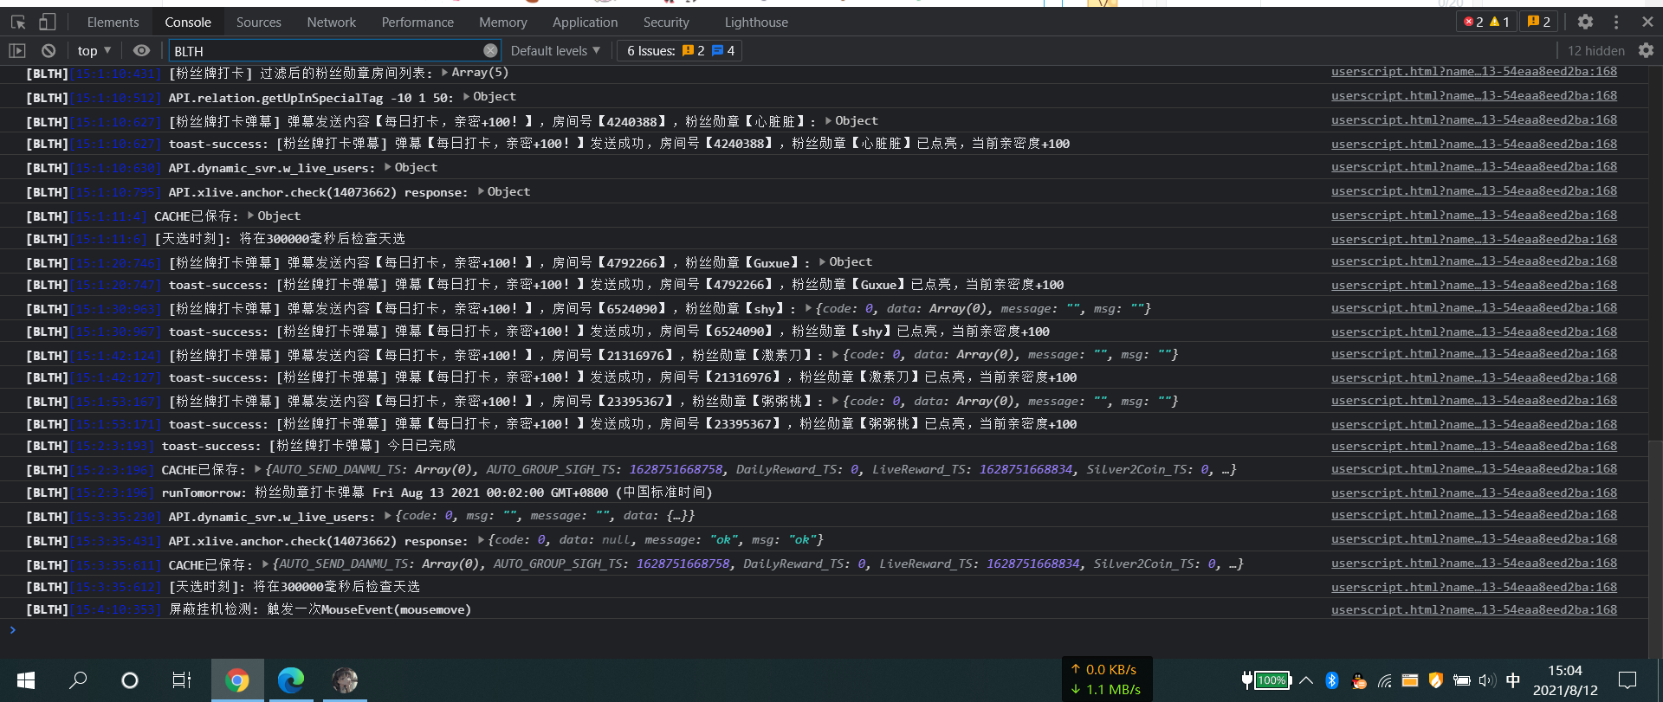
Task: Open the 6 Issues button
Action: [x=680, y=51]
